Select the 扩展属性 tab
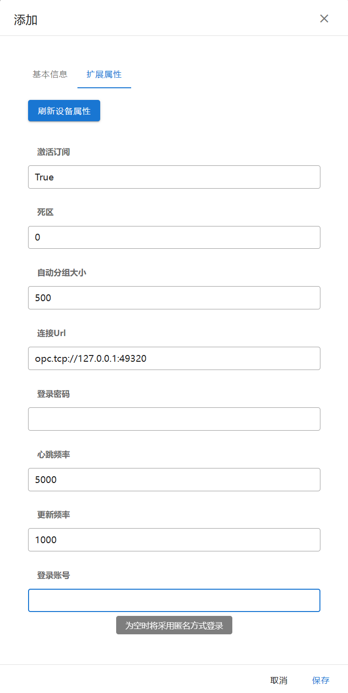This screenshot has height=693, width=348. point(104,74)
